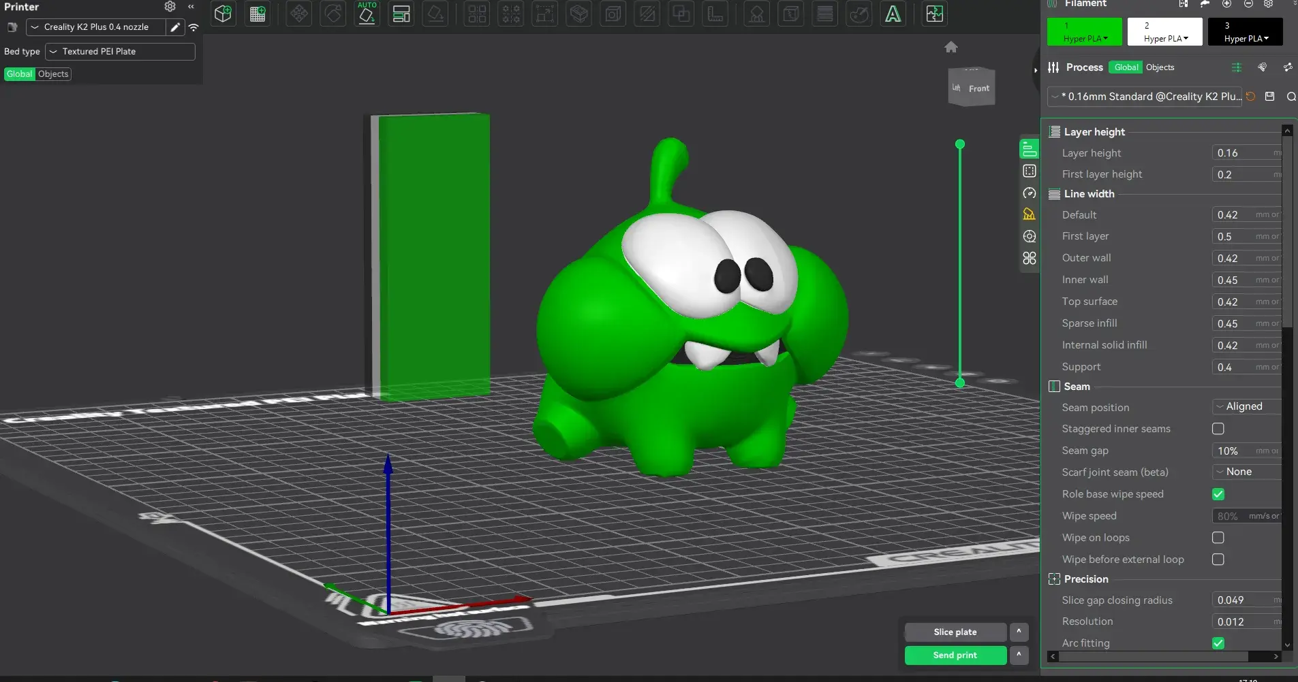Open filament 2 Hyper PLA dropdown

pos(1166,32)
